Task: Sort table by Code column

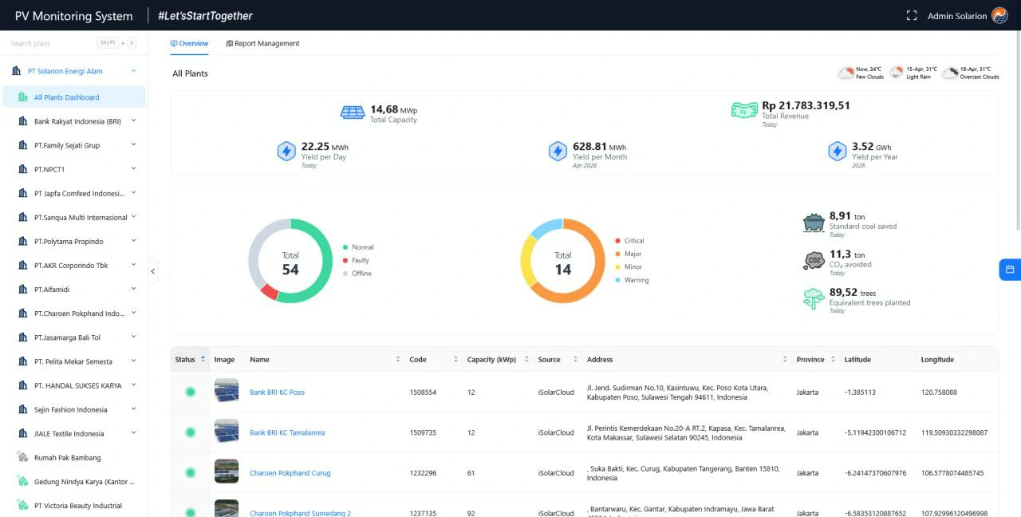Action: (x=434, y=359)
